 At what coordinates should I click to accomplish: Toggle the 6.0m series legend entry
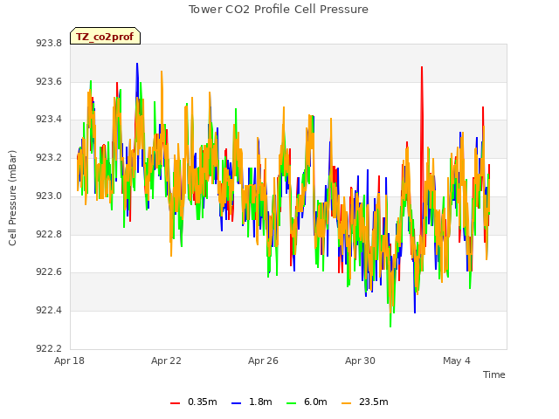(307, 402)
